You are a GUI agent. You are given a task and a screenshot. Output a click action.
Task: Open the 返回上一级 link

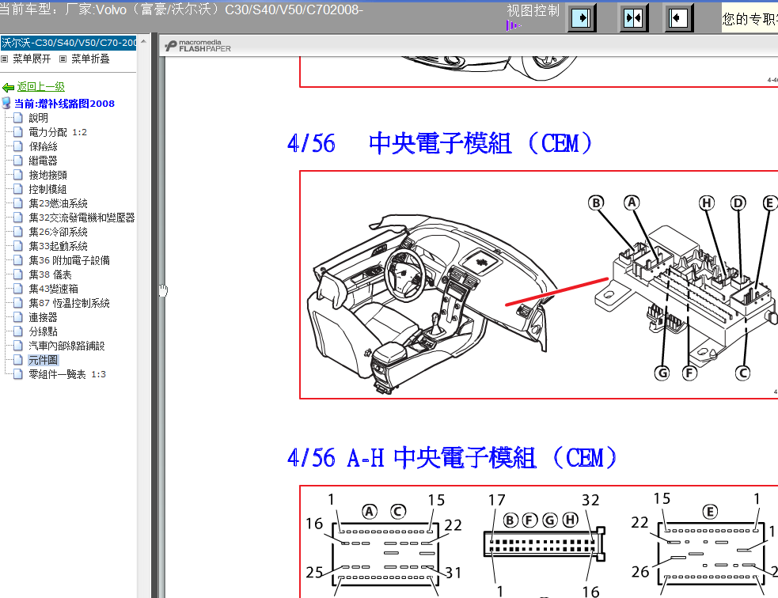click(40, 87)
